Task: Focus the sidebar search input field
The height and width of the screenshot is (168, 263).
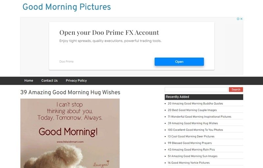Action: point(196,90)
